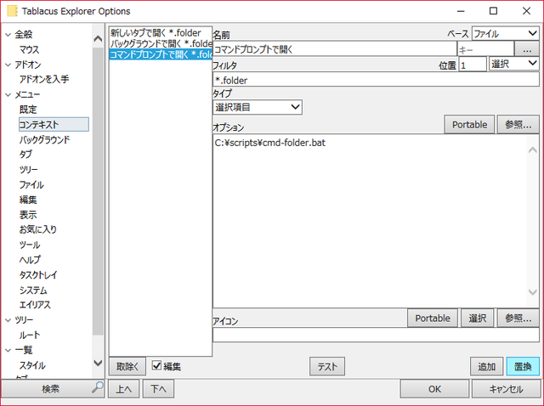
Task: Collapse the ツリー section containing ルート
Action: 8,320
